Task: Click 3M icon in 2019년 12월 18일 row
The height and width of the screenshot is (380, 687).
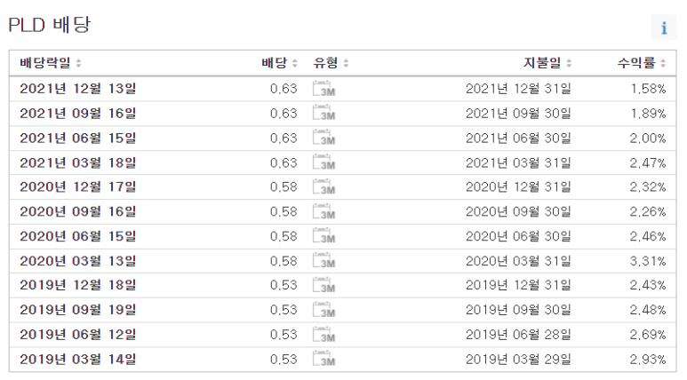Action: [x=324, y=285]
